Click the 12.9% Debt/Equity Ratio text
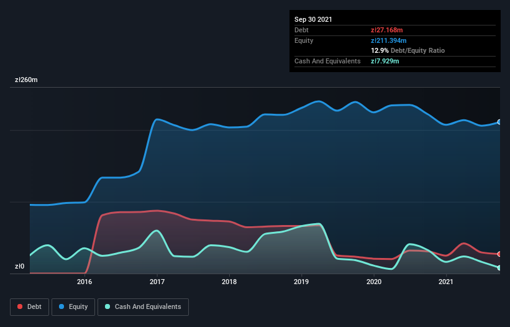The image size is (510, 327). (x=408, y=50)
